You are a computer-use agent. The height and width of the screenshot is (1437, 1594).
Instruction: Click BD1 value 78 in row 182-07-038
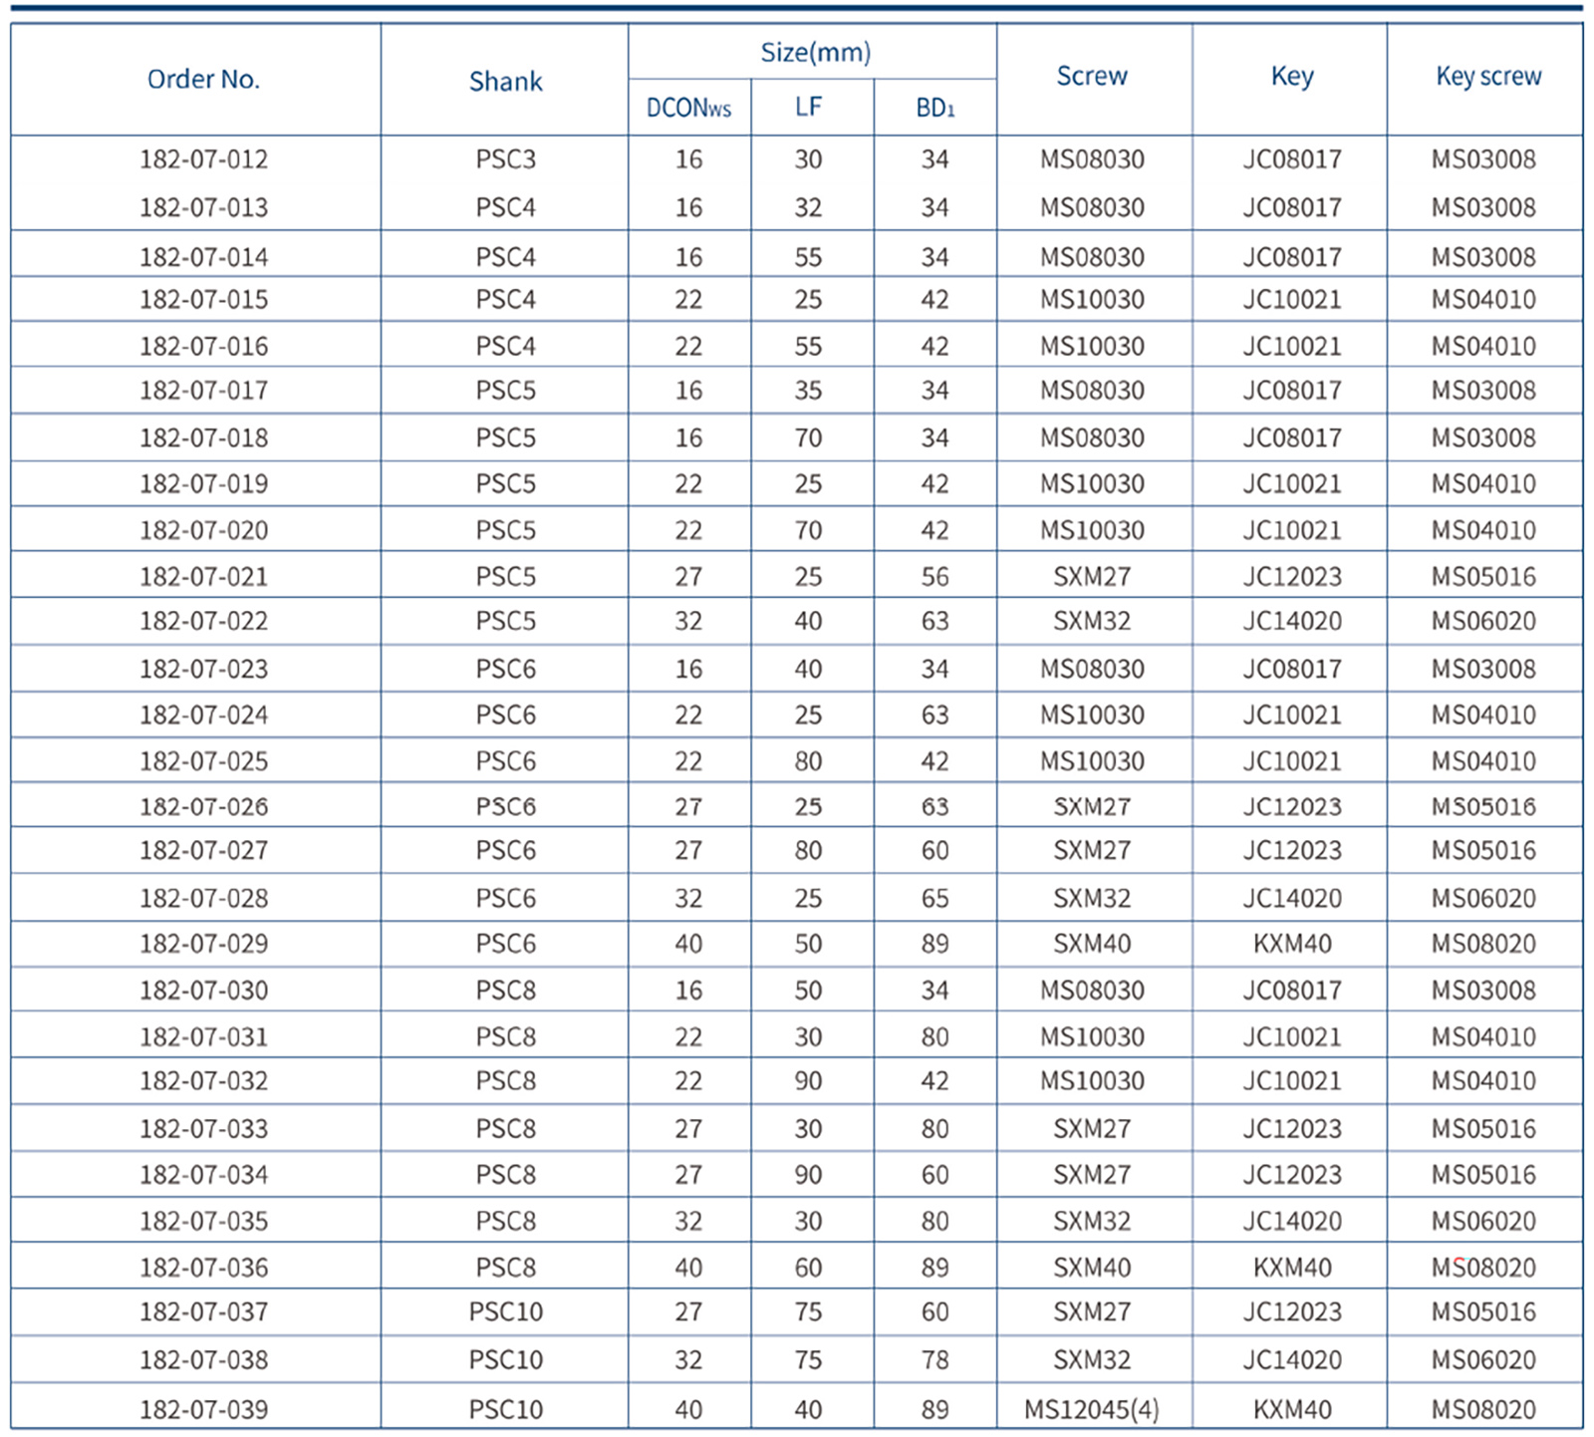pos(934,1360)
